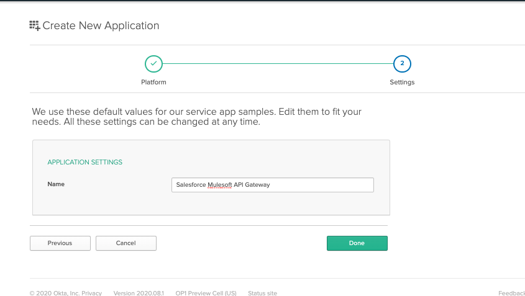Viewport: 525px width, 296px height.
Task: Click the misspelled word Mulesoft in the name field
Action: [219, 185]
